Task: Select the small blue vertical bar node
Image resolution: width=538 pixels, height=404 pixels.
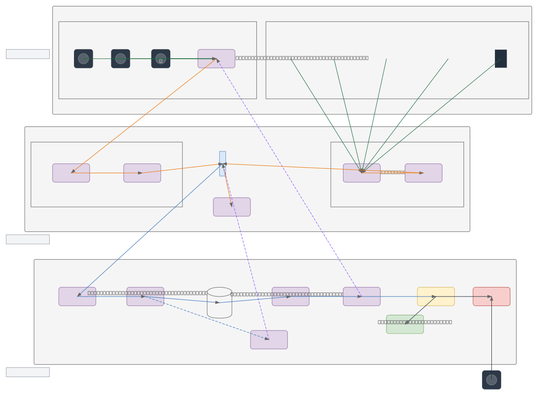Action: click(x=222, y=163)
